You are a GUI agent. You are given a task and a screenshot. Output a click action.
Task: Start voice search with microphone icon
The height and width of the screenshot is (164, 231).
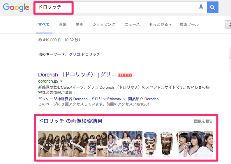pos(201,7)
